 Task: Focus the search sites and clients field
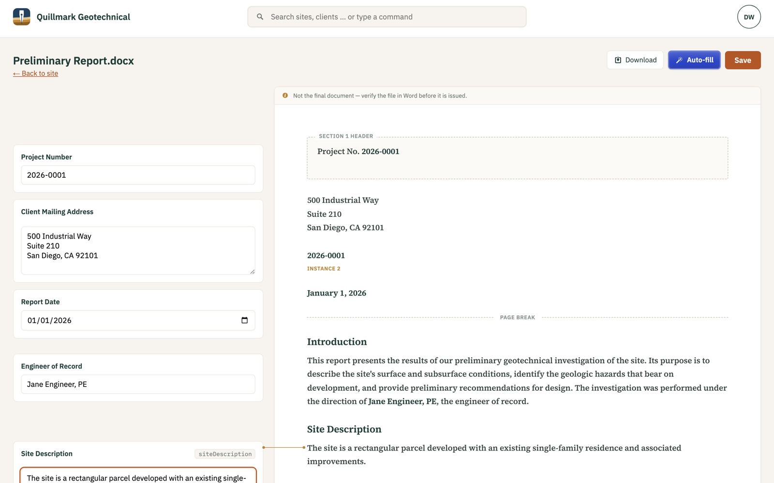click(x=387, y=17)
